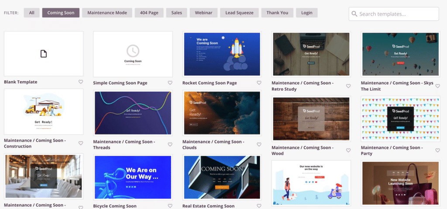This screenshot has height=209, width=447.
Task: Favorite the Skys The Limit template heart
Action: [x=437, y=86]
